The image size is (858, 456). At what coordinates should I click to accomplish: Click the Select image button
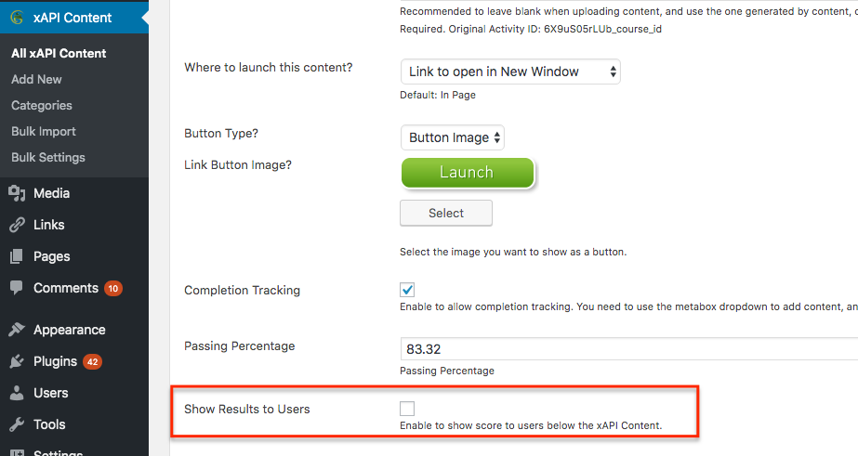(446, 213)
